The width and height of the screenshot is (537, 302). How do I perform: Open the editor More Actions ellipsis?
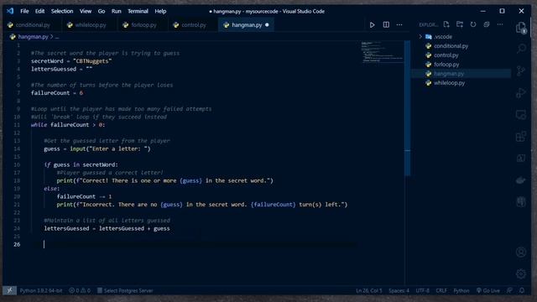(x=399, y=24)
